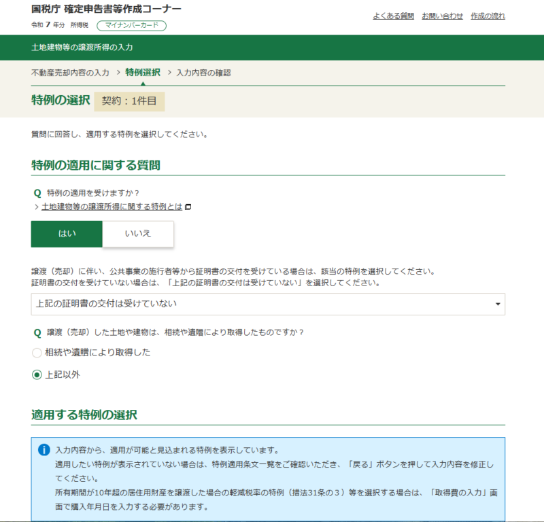Open the お問い合わせ link
This screenshot has height=522, width=544.
click(x=443, y=15)
